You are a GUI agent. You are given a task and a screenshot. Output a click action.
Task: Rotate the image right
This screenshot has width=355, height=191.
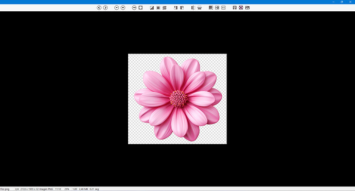click(182, 8)
